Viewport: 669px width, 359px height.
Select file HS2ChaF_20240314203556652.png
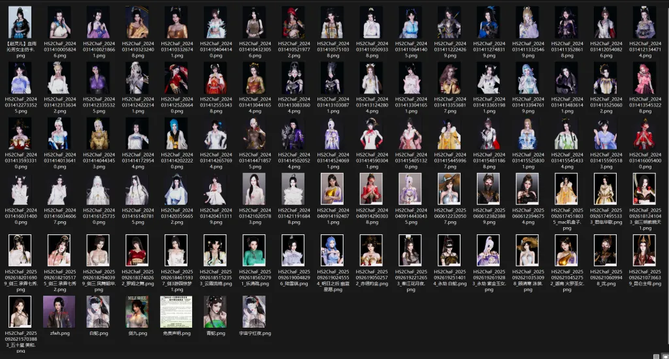click(x=176, y=189)
